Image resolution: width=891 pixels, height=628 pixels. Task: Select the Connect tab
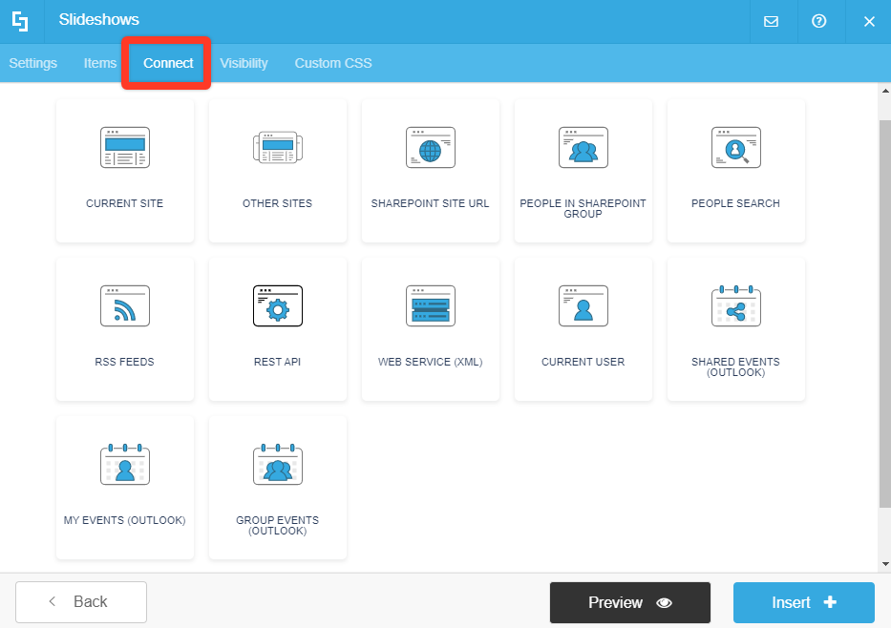[x=168, y=63]
